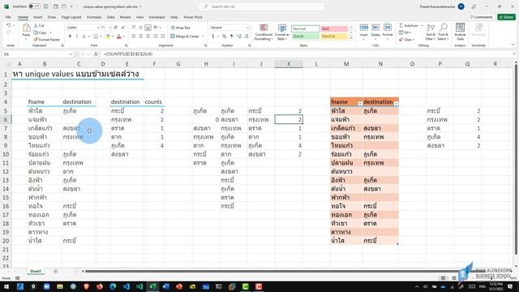Click the Percent Style icon
This screenshot has width=519, height=292.
tap(224, 36)
